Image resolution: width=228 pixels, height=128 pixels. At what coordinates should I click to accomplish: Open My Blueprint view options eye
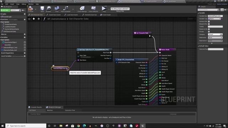pos(23,10)
